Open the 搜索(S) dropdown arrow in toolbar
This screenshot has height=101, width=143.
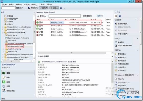pyautogui.click(x=23, y=8)
